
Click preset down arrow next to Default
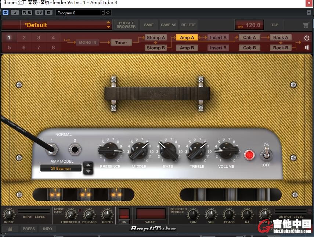tap(108, 27)
